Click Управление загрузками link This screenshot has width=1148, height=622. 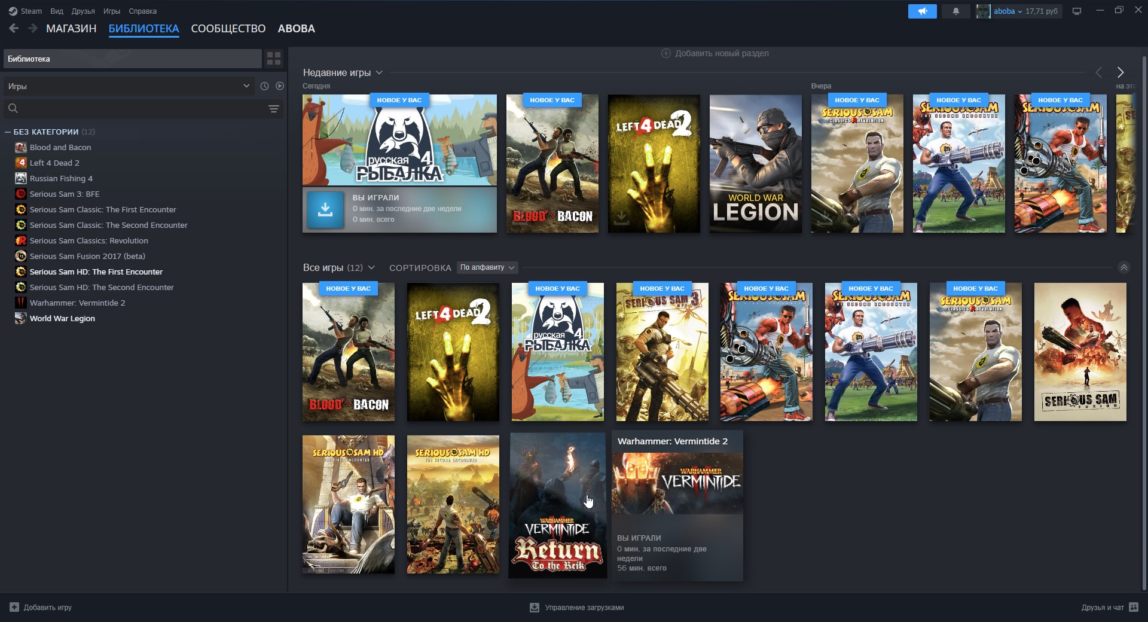click(x=584, y=607)
